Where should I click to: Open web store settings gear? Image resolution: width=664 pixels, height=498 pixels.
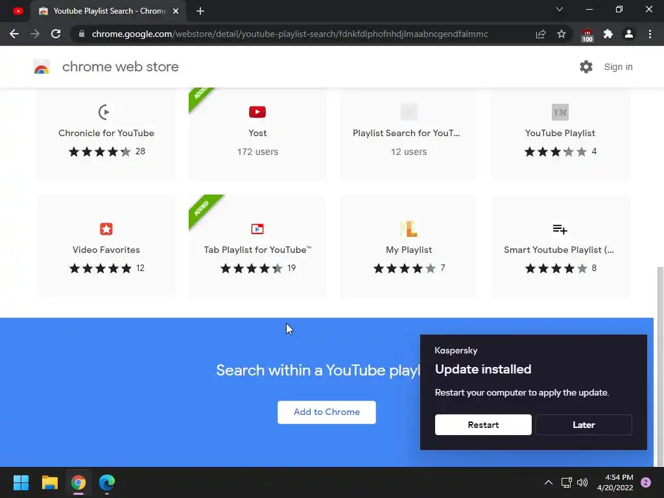tap(586, 67)
